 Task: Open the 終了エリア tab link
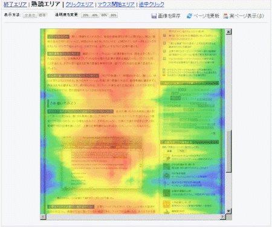click(x=15, y=4)
